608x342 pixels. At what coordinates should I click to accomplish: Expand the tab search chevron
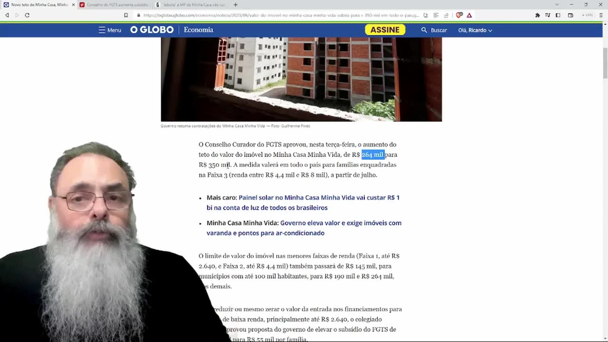557,5
